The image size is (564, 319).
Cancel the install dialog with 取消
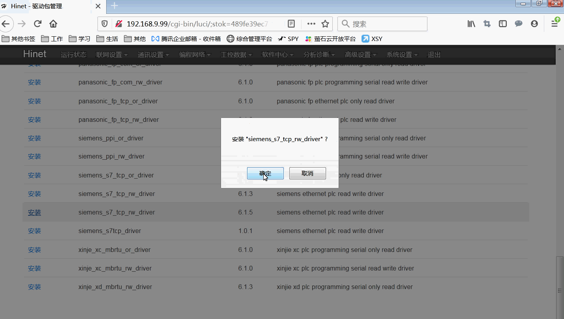[x=307, y=173]
